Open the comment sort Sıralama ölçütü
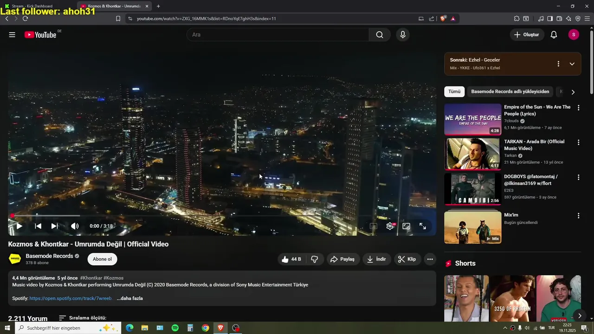Viewport: 594px width, 334px height. pyautogui.click(x=83, y=318)
